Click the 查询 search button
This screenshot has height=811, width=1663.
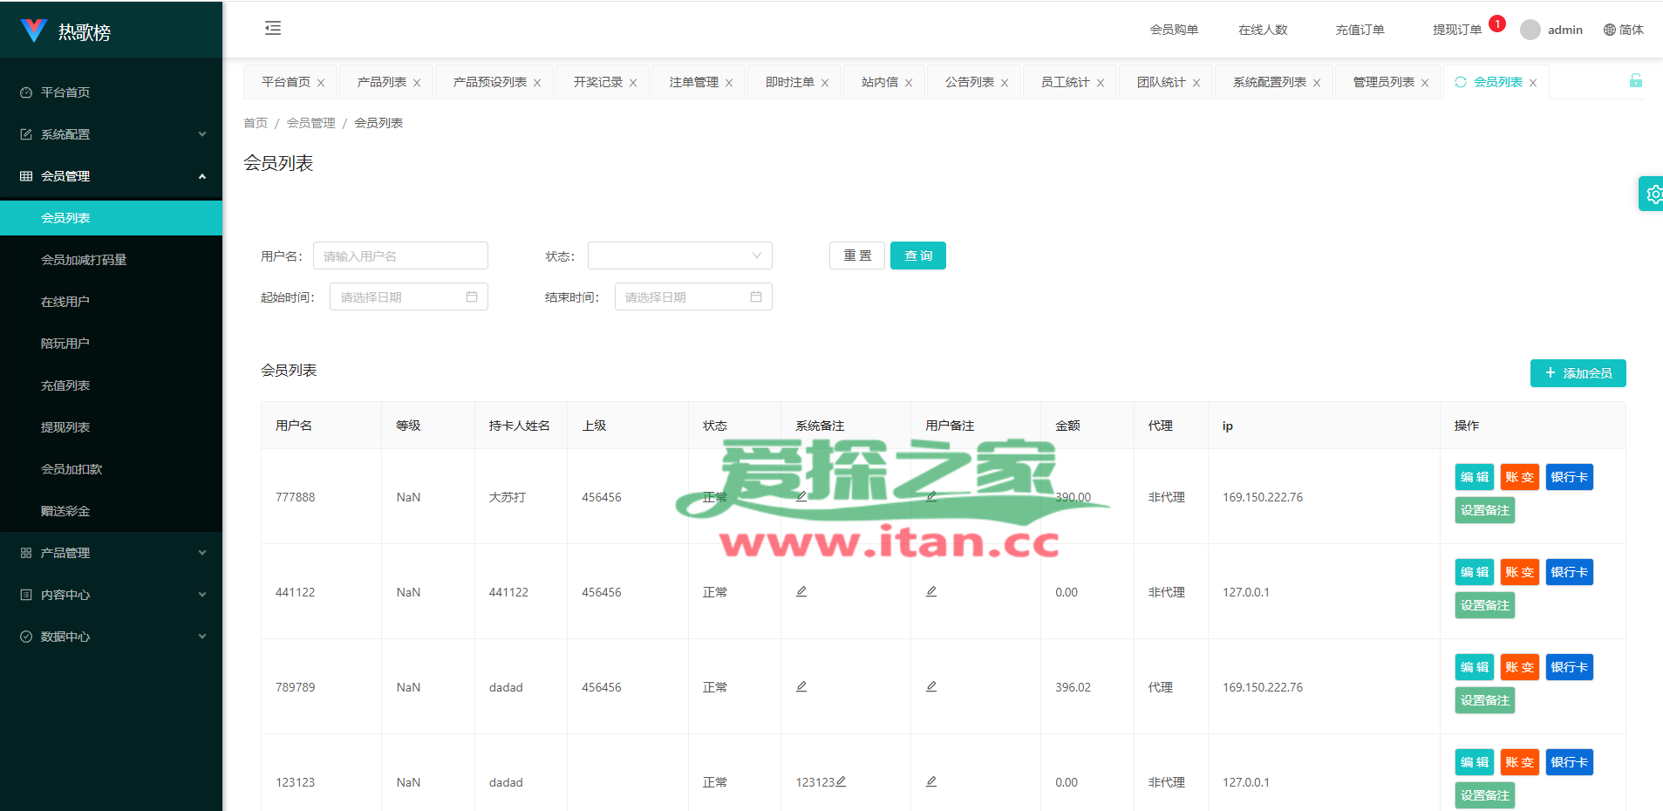pyautogui.click(x=918, y=256)
